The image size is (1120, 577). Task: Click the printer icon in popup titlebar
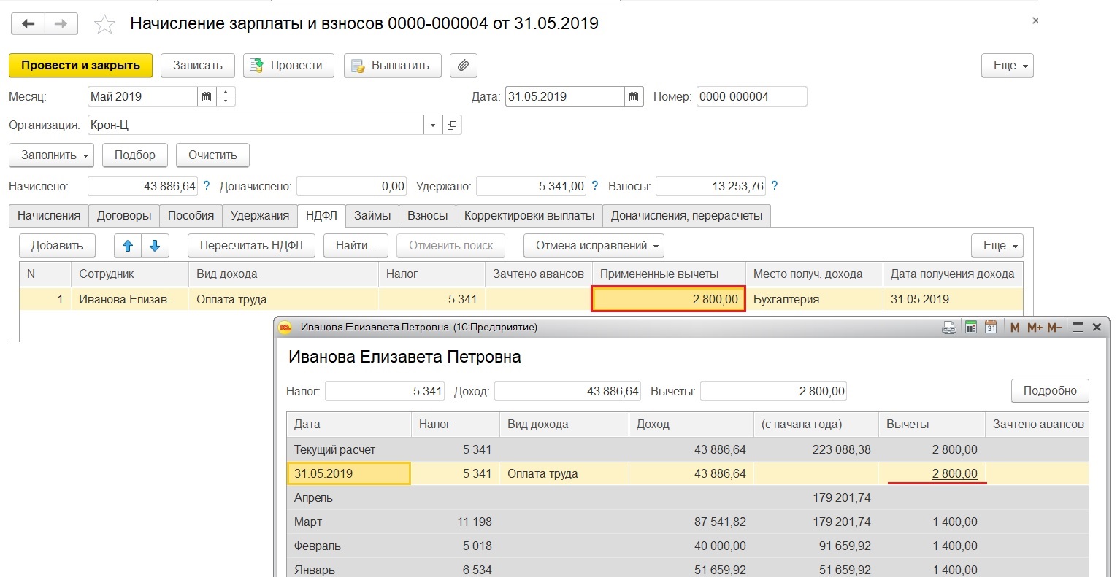pyautogui.click(x=948, y=328)
